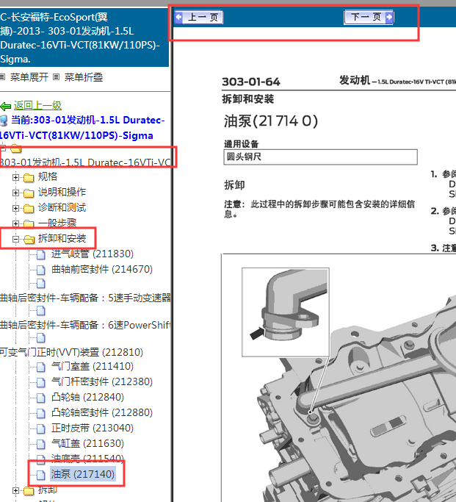Expand the 规格 folder
The width and height of the screenshot is (456, 502).
15,177
